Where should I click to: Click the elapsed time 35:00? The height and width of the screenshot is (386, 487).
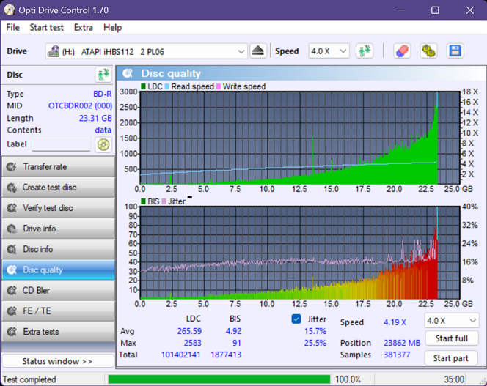click(x=454, y=379)
